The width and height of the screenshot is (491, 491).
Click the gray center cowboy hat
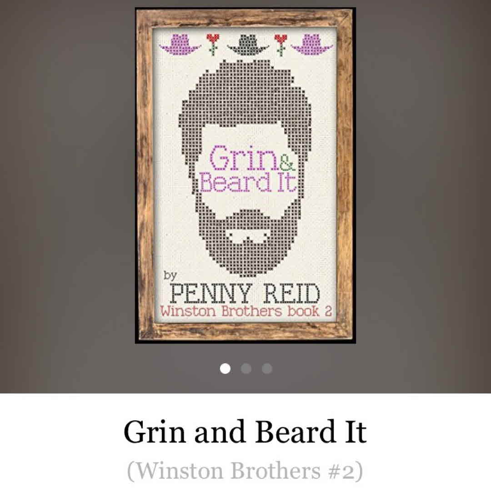coord(248,45)
